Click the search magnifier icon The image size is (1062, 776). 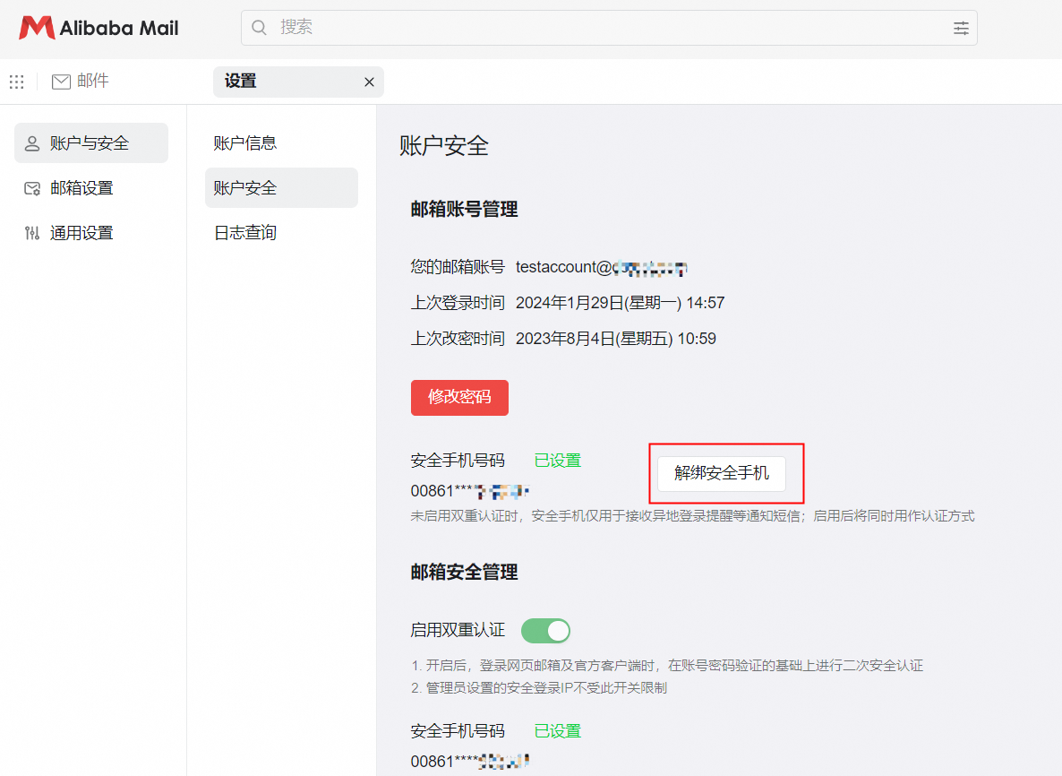pyautogui.click(x=259, y=27)
